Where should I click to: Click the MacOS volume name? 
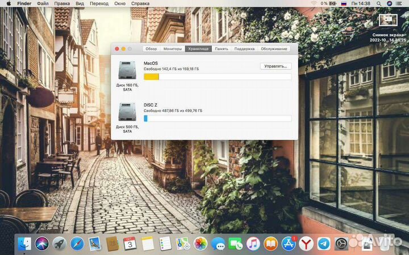(151, 63)
